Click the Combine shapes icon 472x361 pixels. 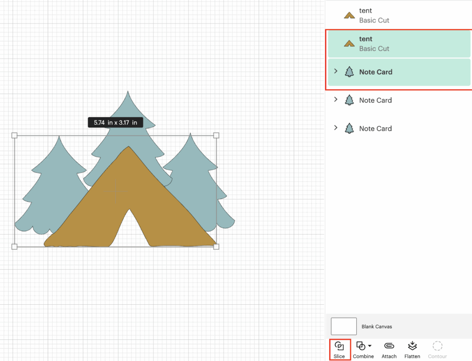click(x=360, y=346)
